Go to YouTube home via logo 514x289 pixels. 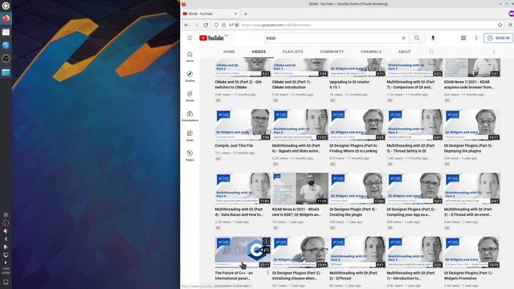tap(211, 38)
